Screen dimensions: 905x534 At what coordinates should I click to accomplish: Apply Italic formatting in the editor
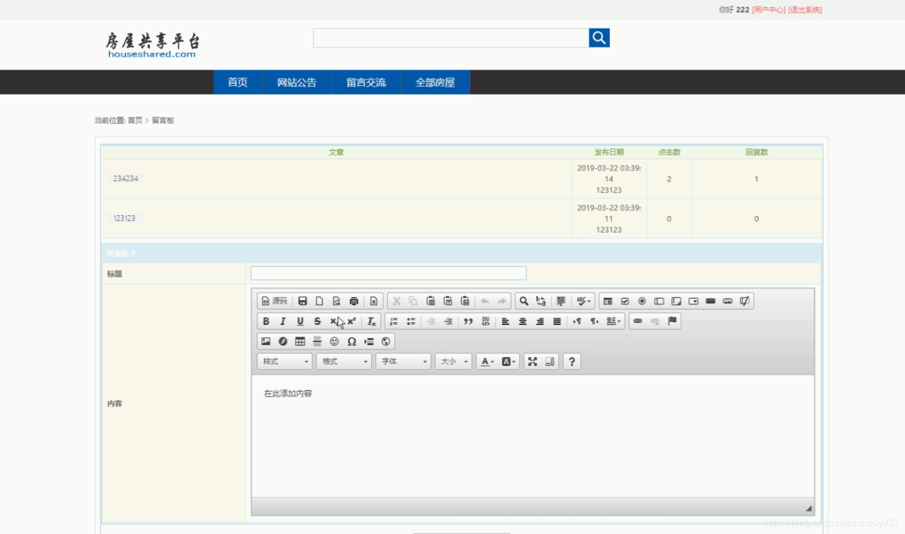[x=283, y=321]
